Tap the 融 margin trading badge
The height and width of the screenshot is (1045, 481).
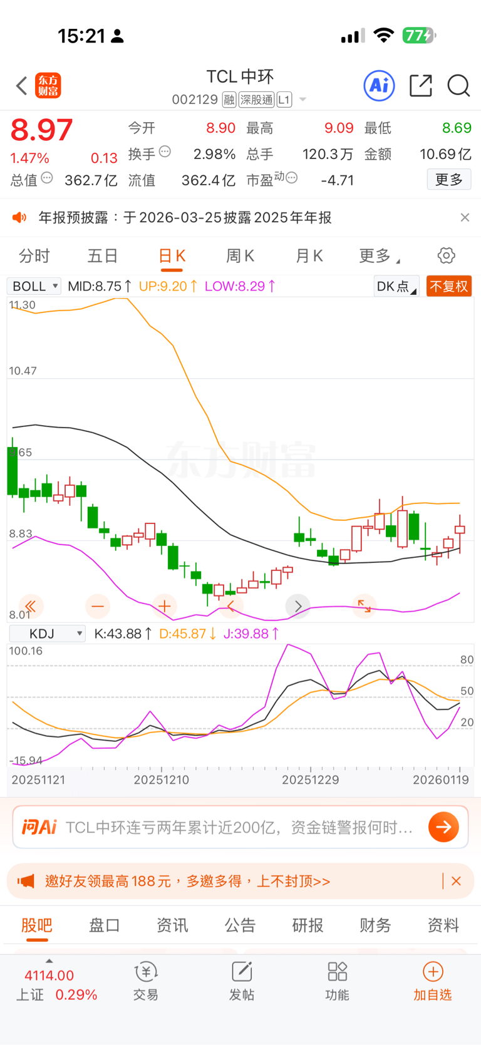coord(229,100)
